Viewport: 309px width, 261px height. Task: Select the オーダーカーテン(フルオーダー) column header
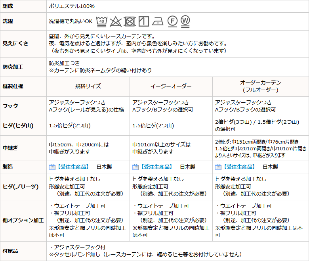click(260, 86)
